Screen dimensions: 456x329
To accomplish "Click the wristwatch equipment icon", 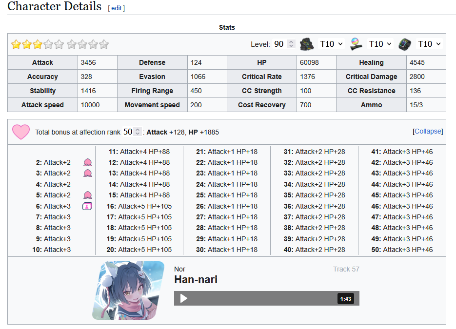I will (404, 44).
